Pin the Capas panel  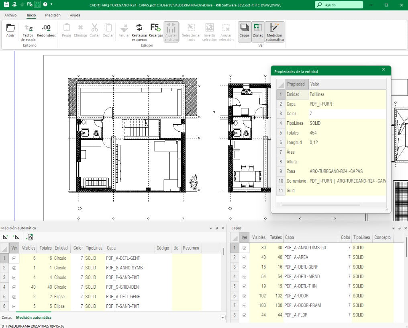tap(400, 228)
